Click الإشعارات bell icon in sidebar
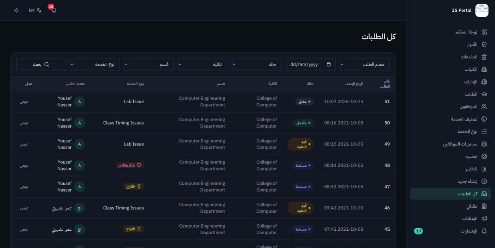The width and height of the screenshot is (495, 248). pyautogui.click(x=484, y=231)
